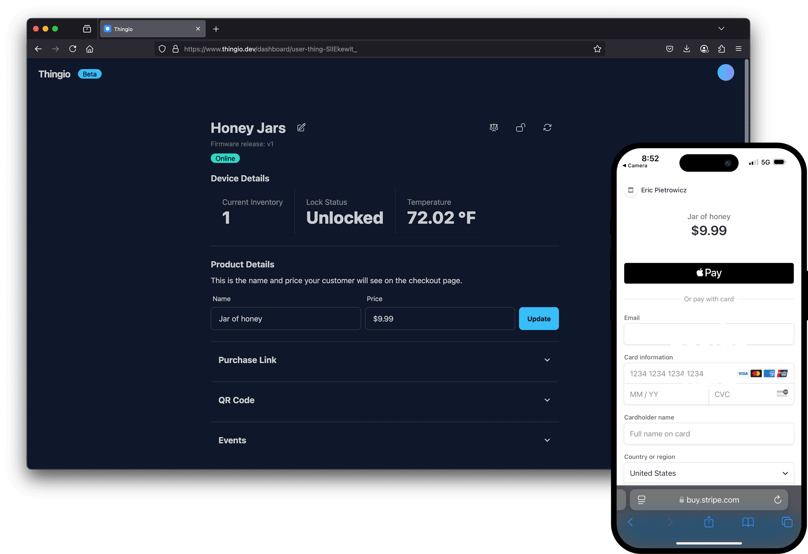This screenshot has height=554, width=808.
Task: Tap Safari back chevron on phone
Action: 630,522
